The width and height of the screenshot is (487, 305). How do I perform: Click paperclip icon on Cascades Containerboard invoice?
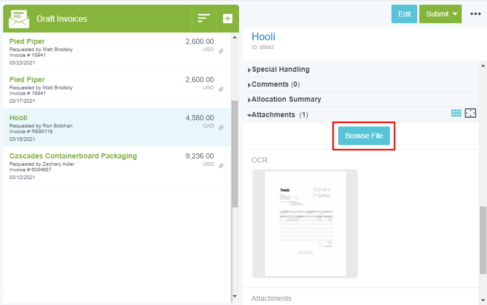click(x=221, y=166)
